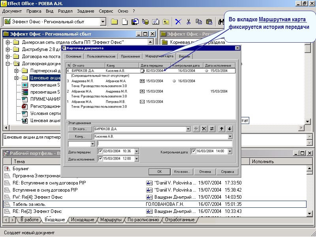316x237 pixels.
Task: Click the Effect Office app icon in title bar
Action: (x=4, y=4)
